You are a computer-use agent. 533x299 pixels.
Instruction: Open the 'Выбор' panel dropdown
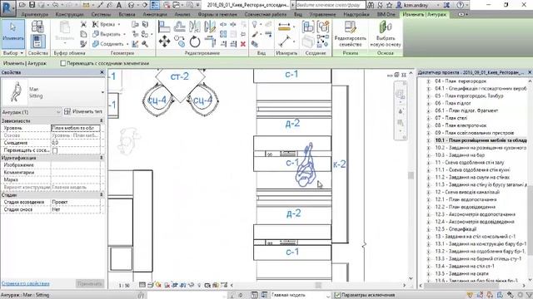click(12, 53)
